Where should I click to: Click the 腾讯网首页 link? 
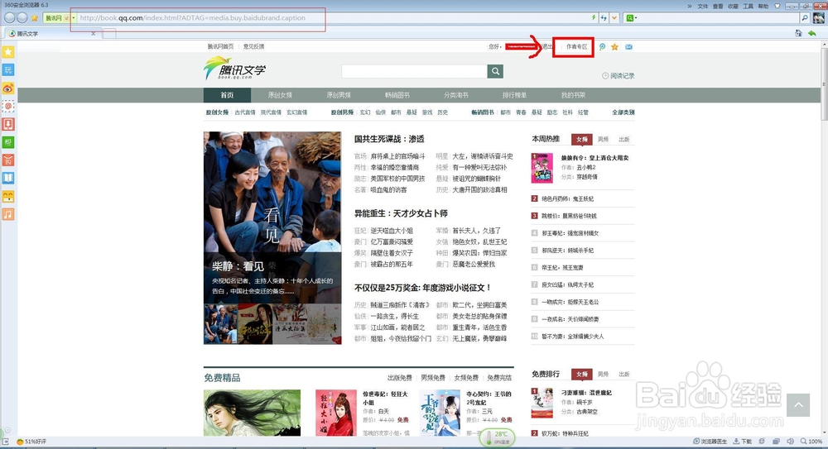(221, 46)
